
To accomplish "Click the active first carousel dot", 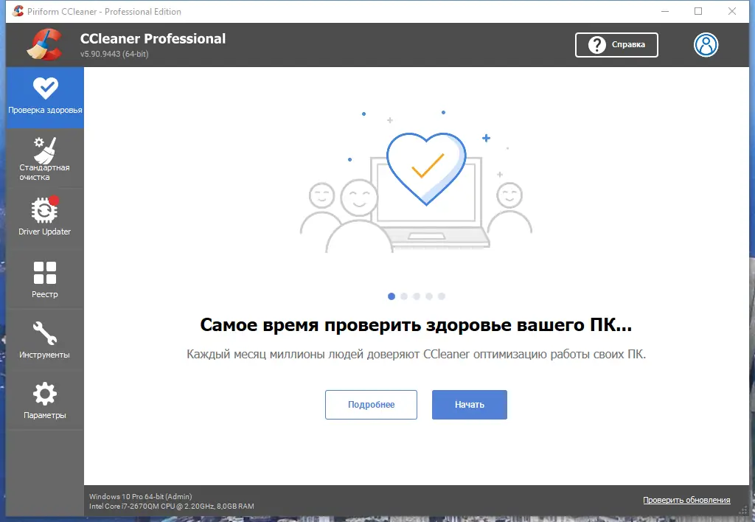I will point(392,296).
